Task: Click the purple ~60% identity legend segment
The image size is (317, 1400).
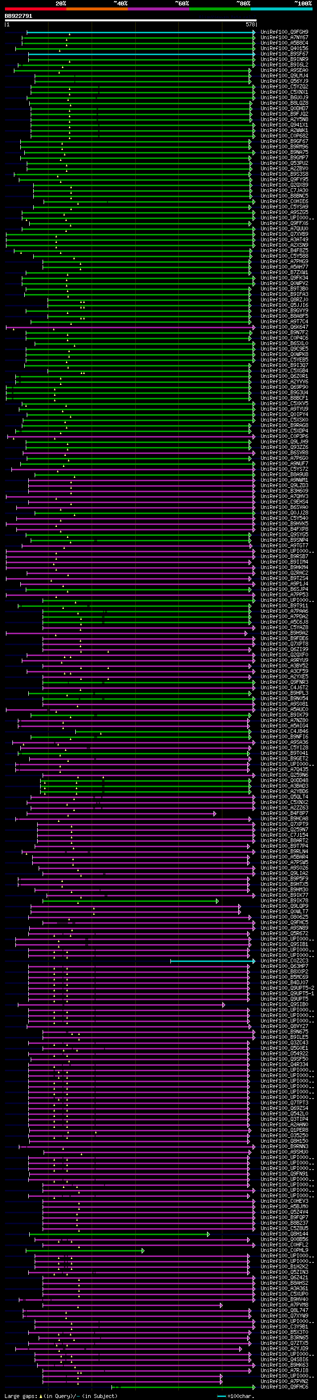Action: (158, 9)
